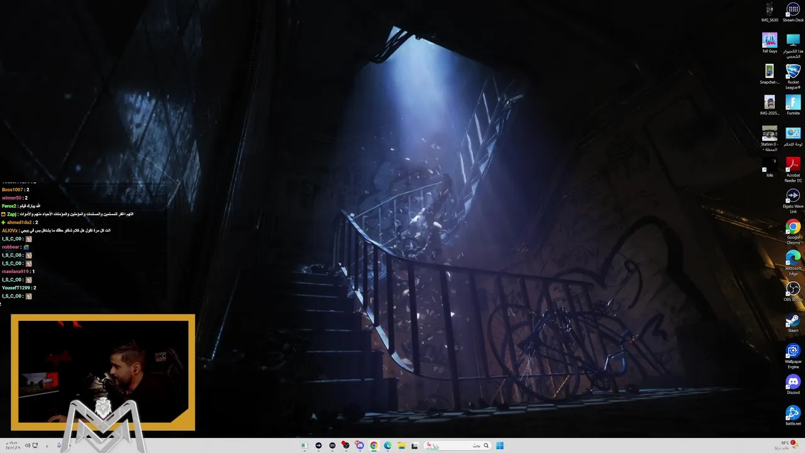
Task: Open the Control Panel desktop shortcut
Action: [793, 137]
